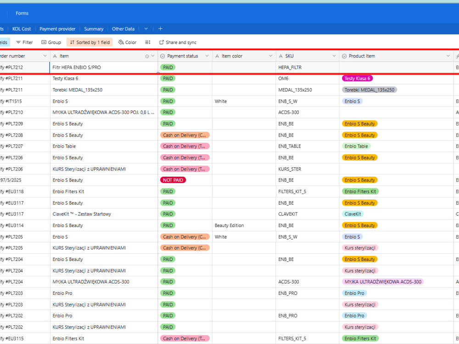Select order number cell #EU3118
This screenshot has width=459, height=344.
click(x=25, y=192)
